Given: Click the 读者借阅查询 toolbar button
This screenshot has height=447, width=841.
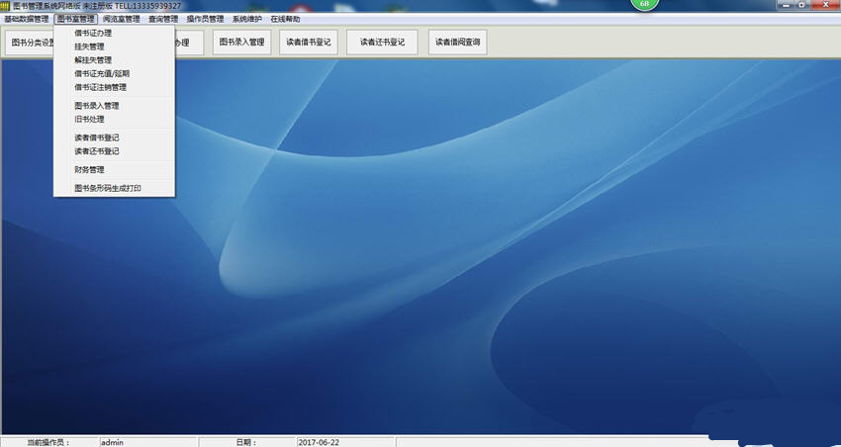Looking at the screenshot, I should tap(457, 43).
